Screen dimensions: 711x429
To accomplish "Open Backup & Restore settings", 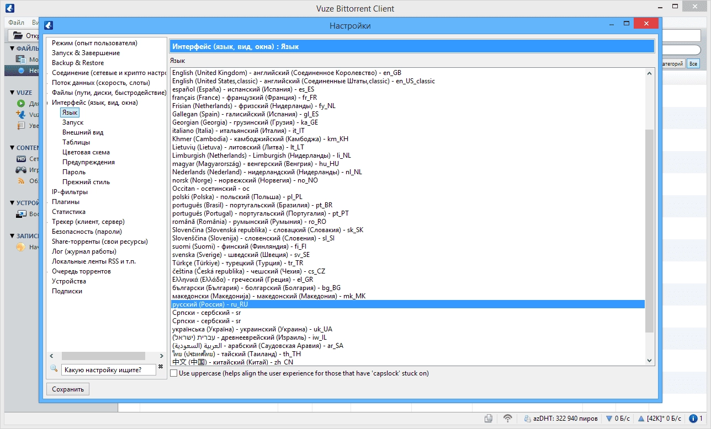I will click(x=78, y=63).
